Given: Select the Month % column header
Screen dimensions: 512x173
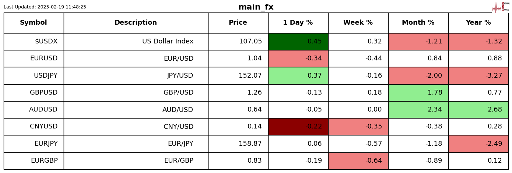Looking at the screenshot, I should (x=418, y=23).
